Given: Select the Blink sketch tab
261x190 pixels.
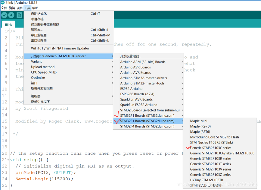Looking at the screenshot, I should click(x=8, y=24).
